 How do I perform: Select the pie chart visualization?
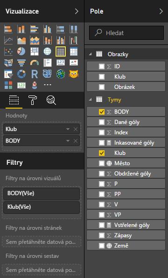coord(21,51)
